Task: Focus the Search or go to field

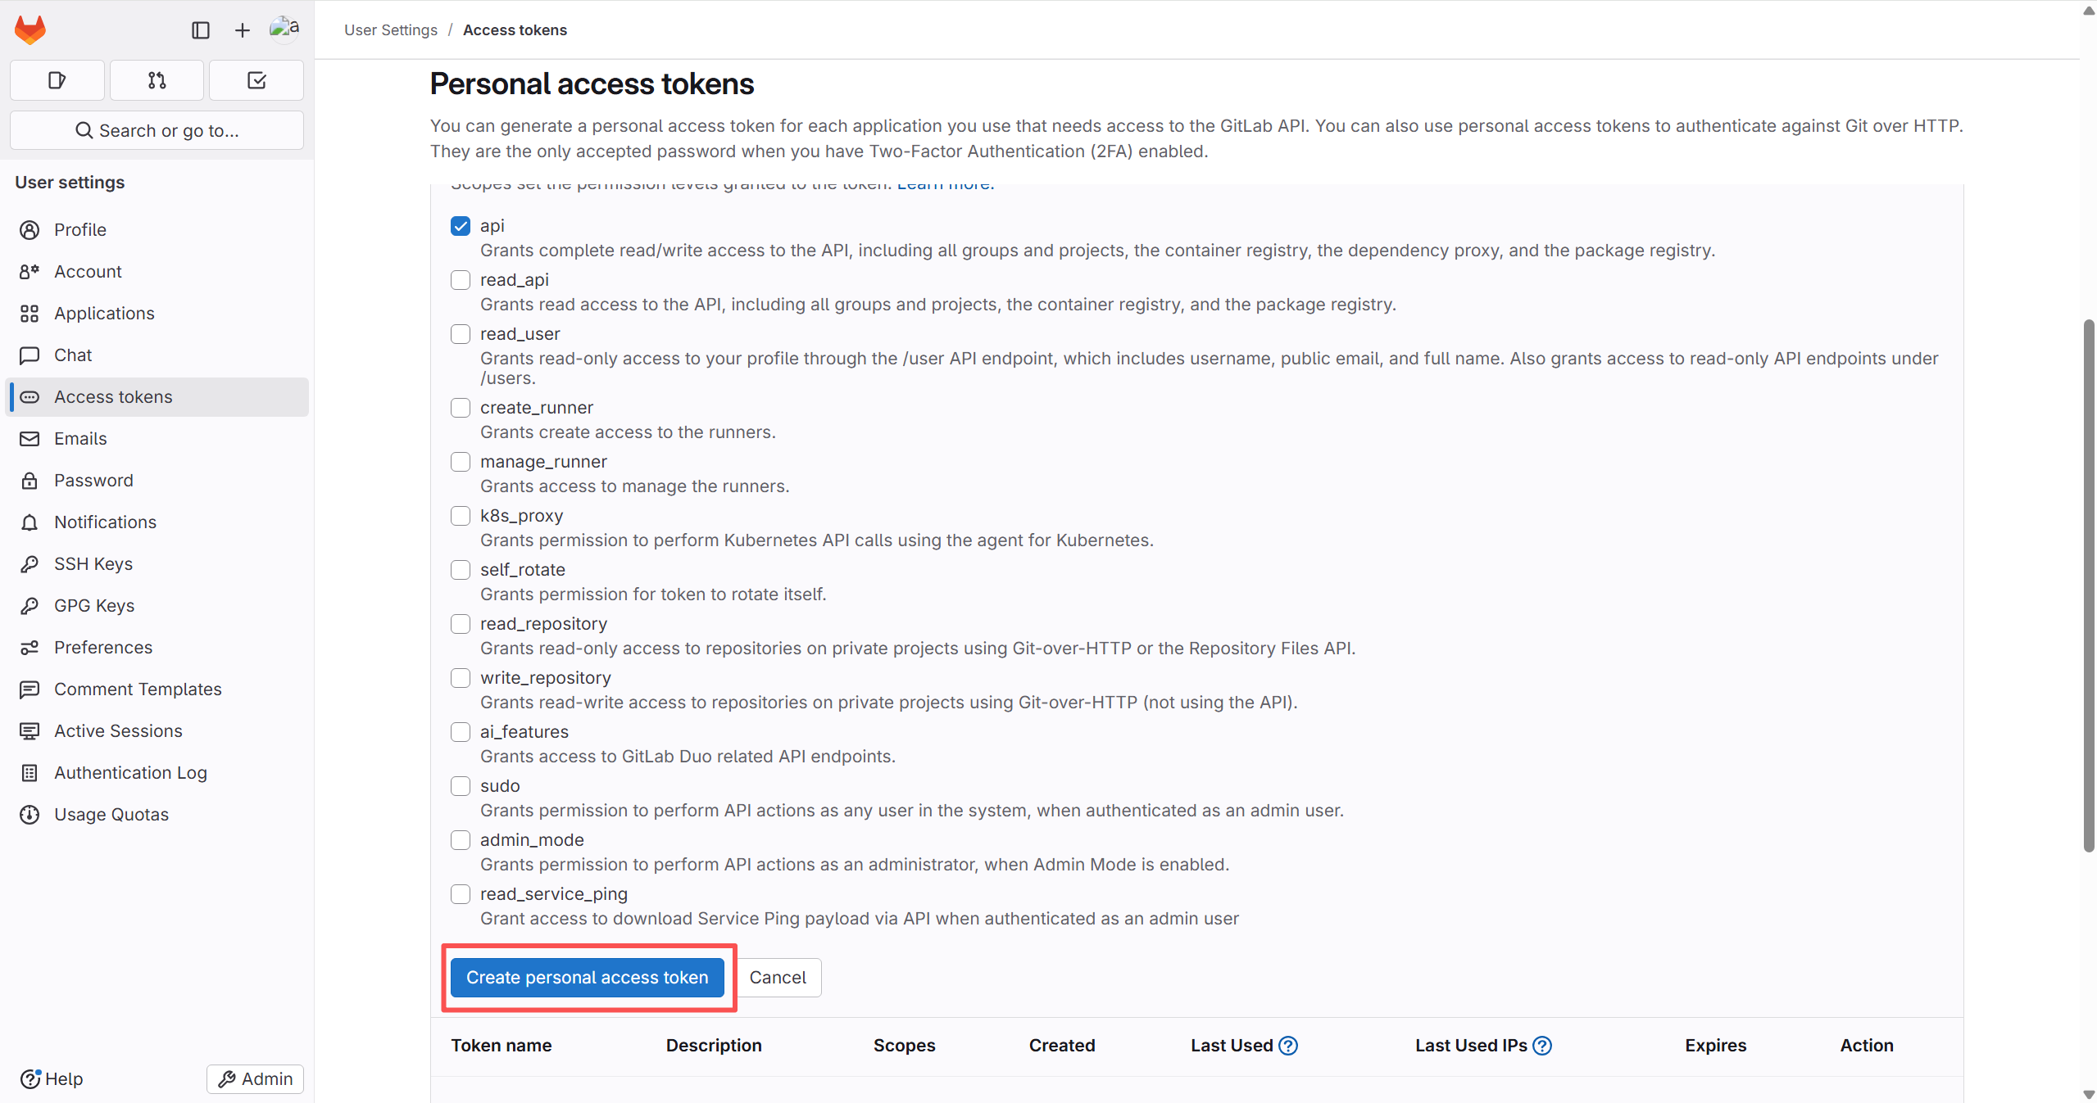Action: [157, 130]
